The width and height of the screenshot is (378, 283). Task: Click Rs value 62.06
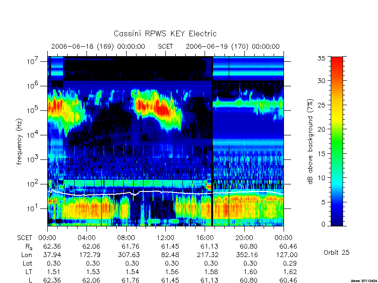[91, 246]
